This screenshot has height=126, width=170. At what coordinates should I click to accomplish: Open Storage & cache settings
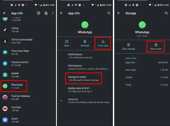84,78
